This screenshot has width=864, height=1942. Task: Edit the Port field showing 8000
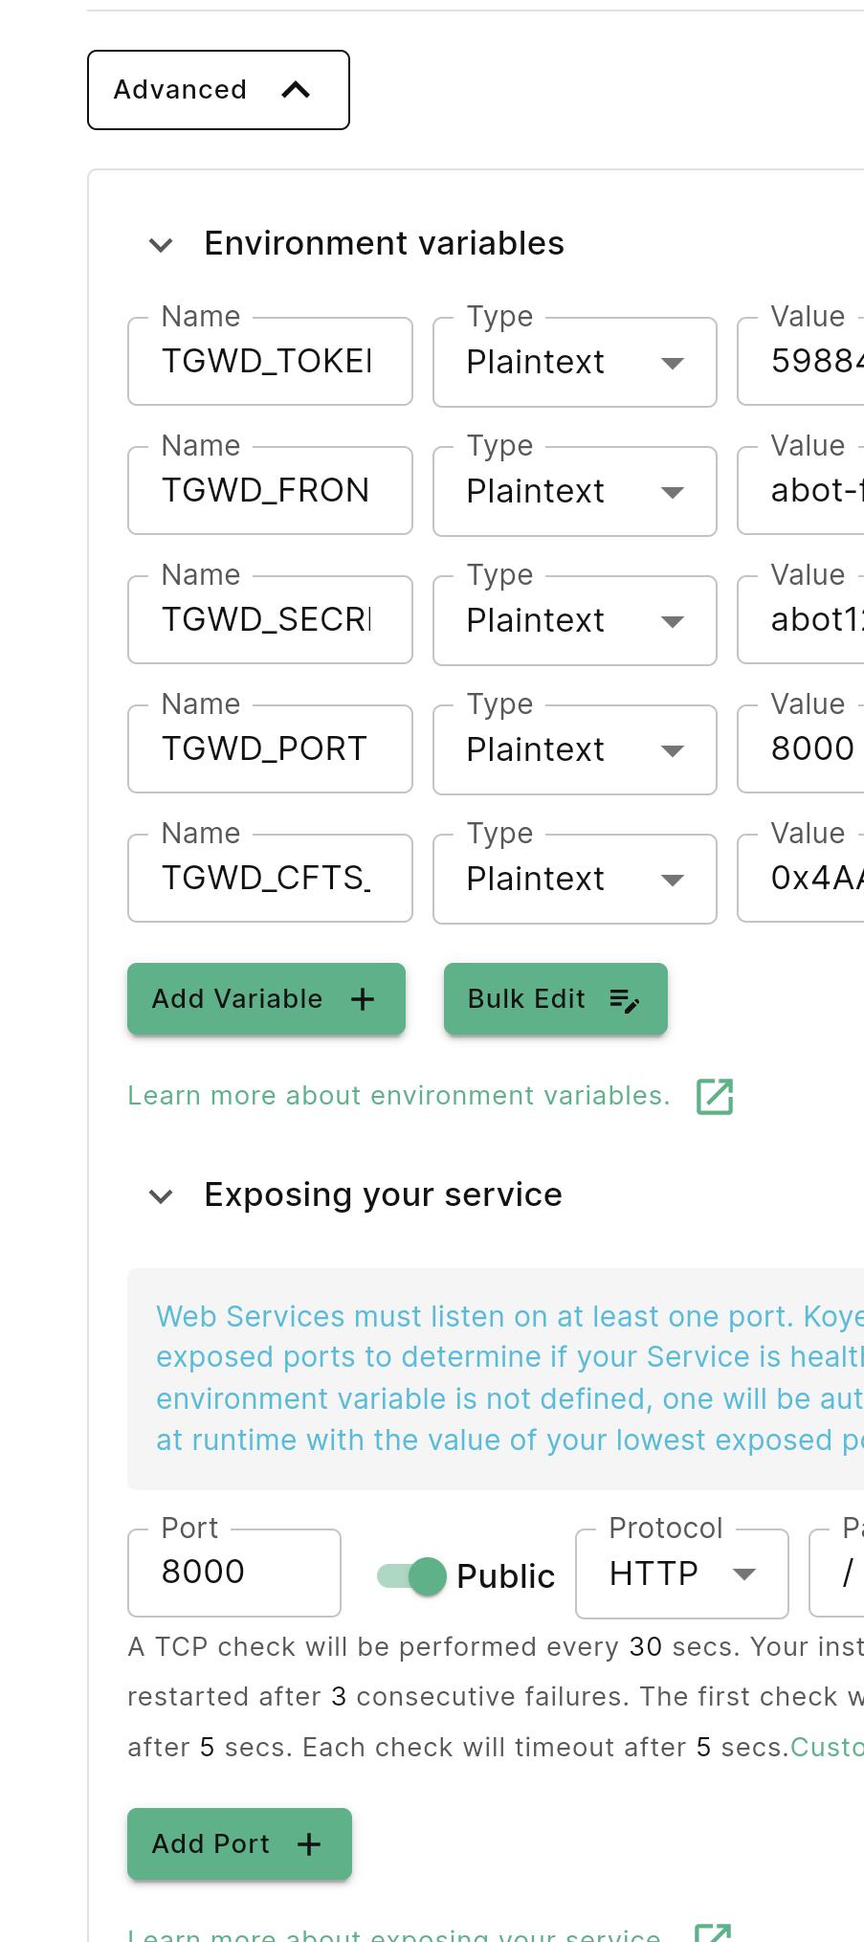[x=234, y=1573]
